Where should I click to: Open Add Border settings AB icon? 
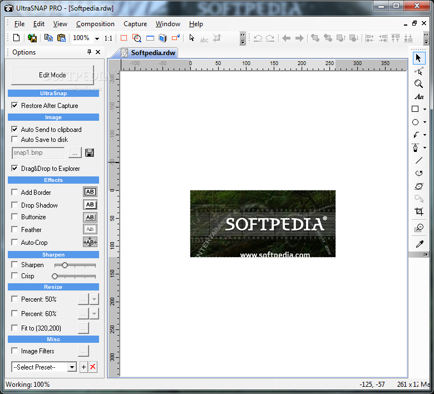pyautogui.click(x=90, y=192)
